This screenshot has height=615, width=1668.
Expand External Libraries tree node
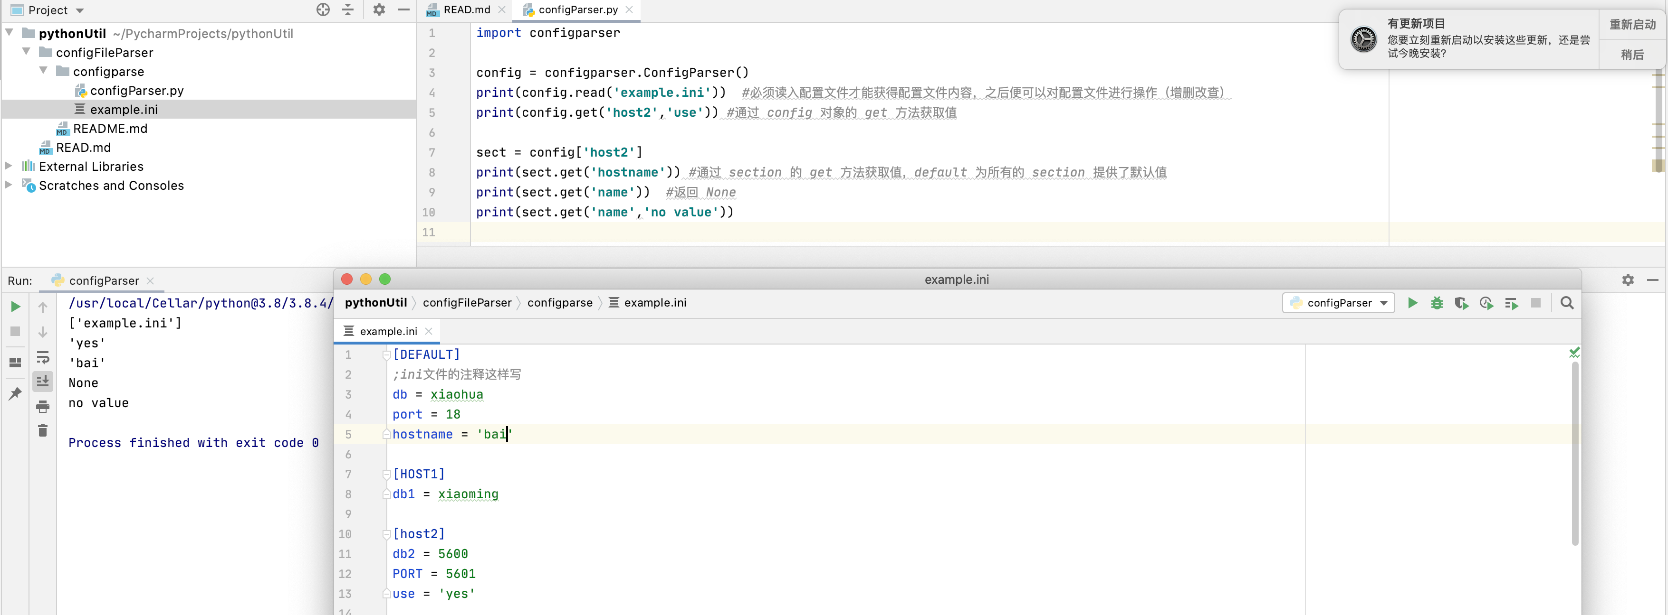point(9,166)
